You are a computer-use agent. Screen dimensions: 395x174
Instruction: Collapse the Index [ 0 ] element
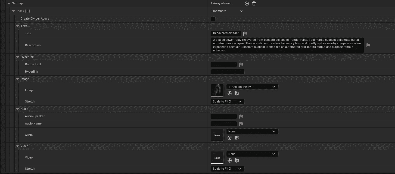tap(14, 11)
